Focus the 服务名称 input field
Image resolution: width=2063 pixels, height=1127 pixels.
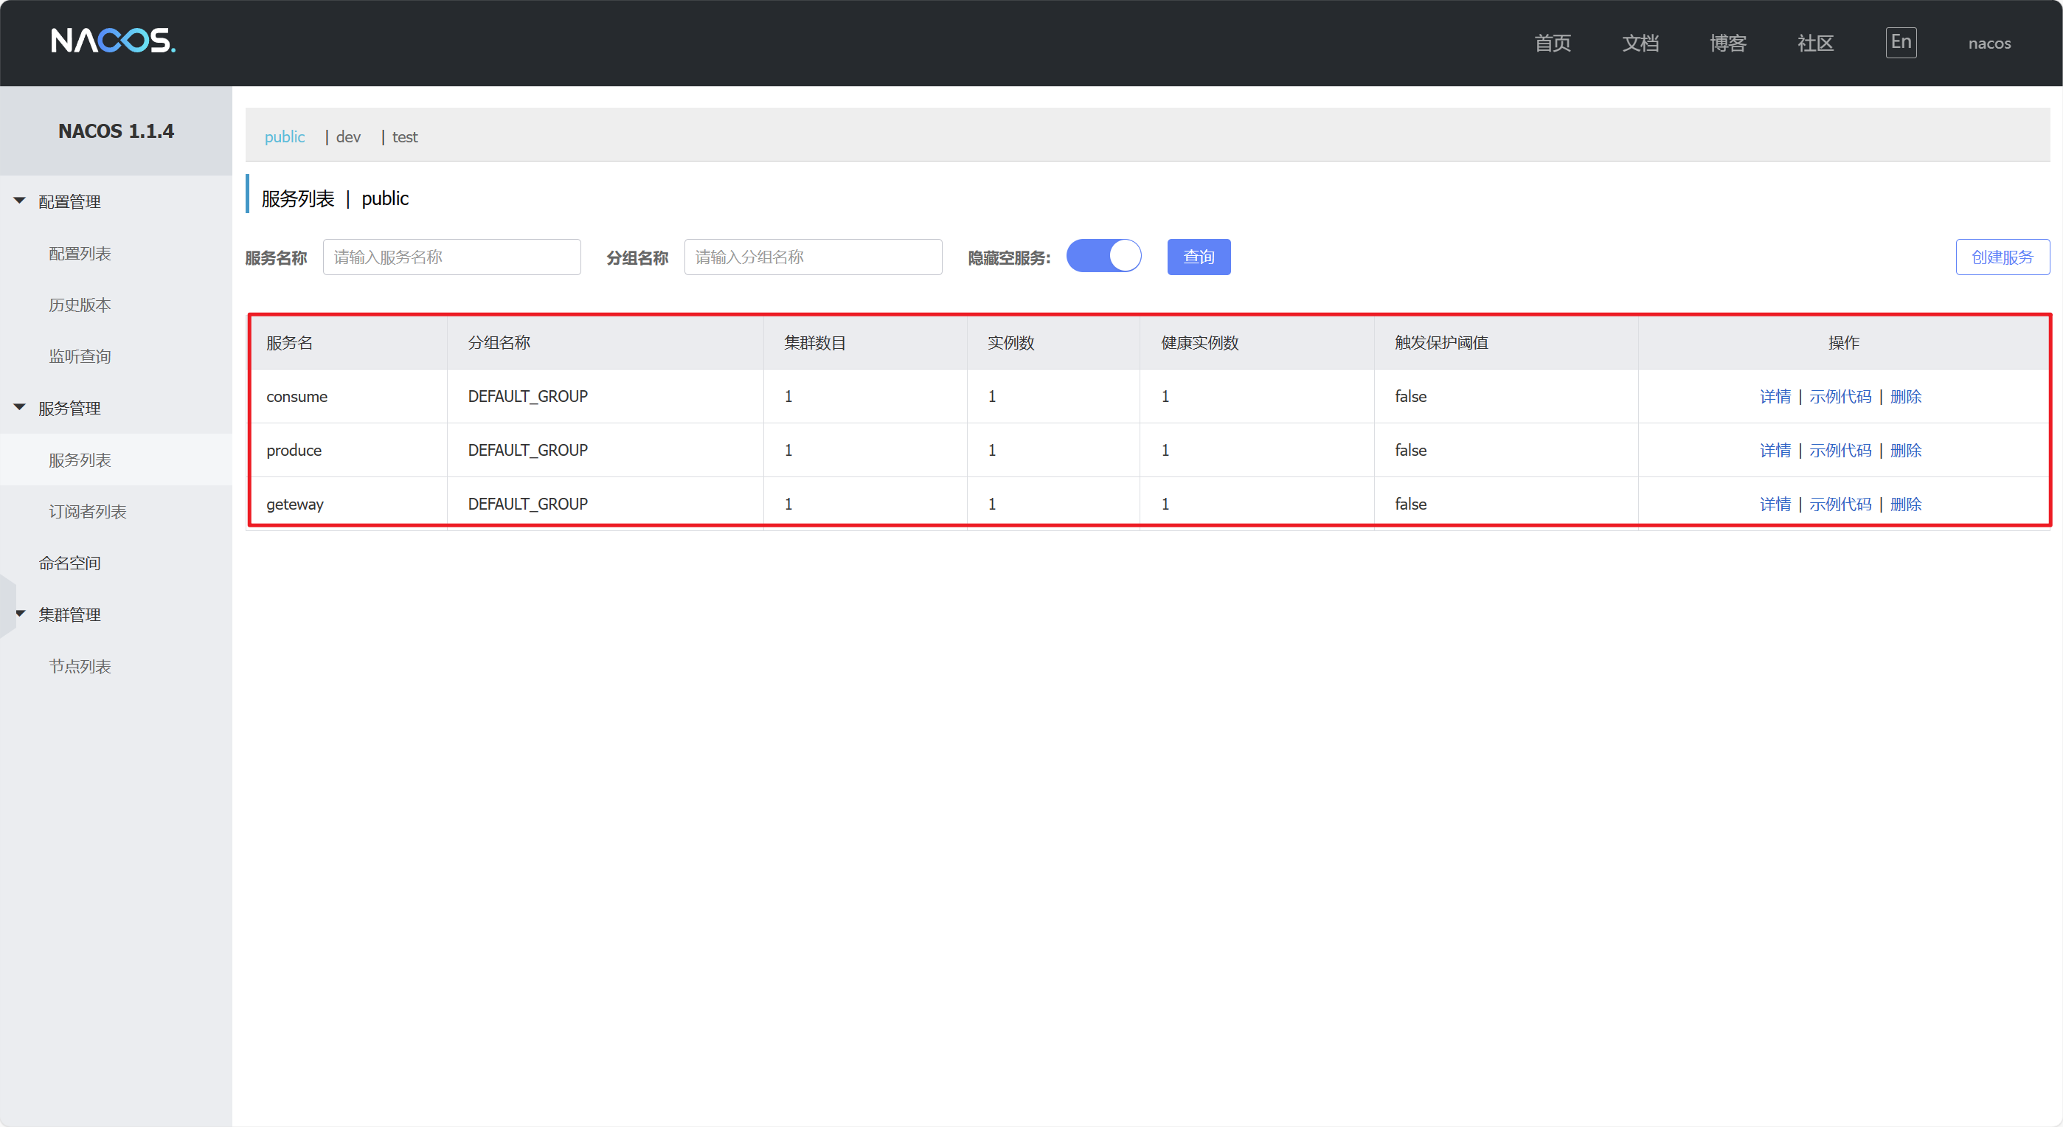click(451, 257)
